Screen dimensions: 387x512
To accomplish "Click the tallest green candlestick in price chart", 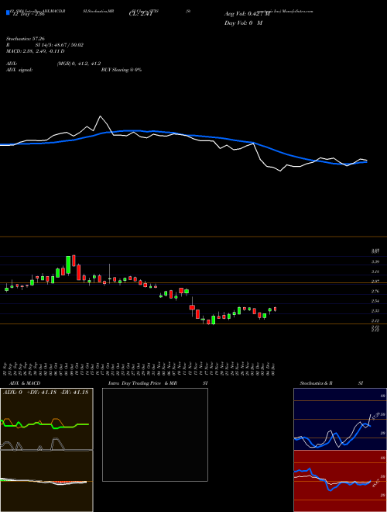I will pos(68,265).
